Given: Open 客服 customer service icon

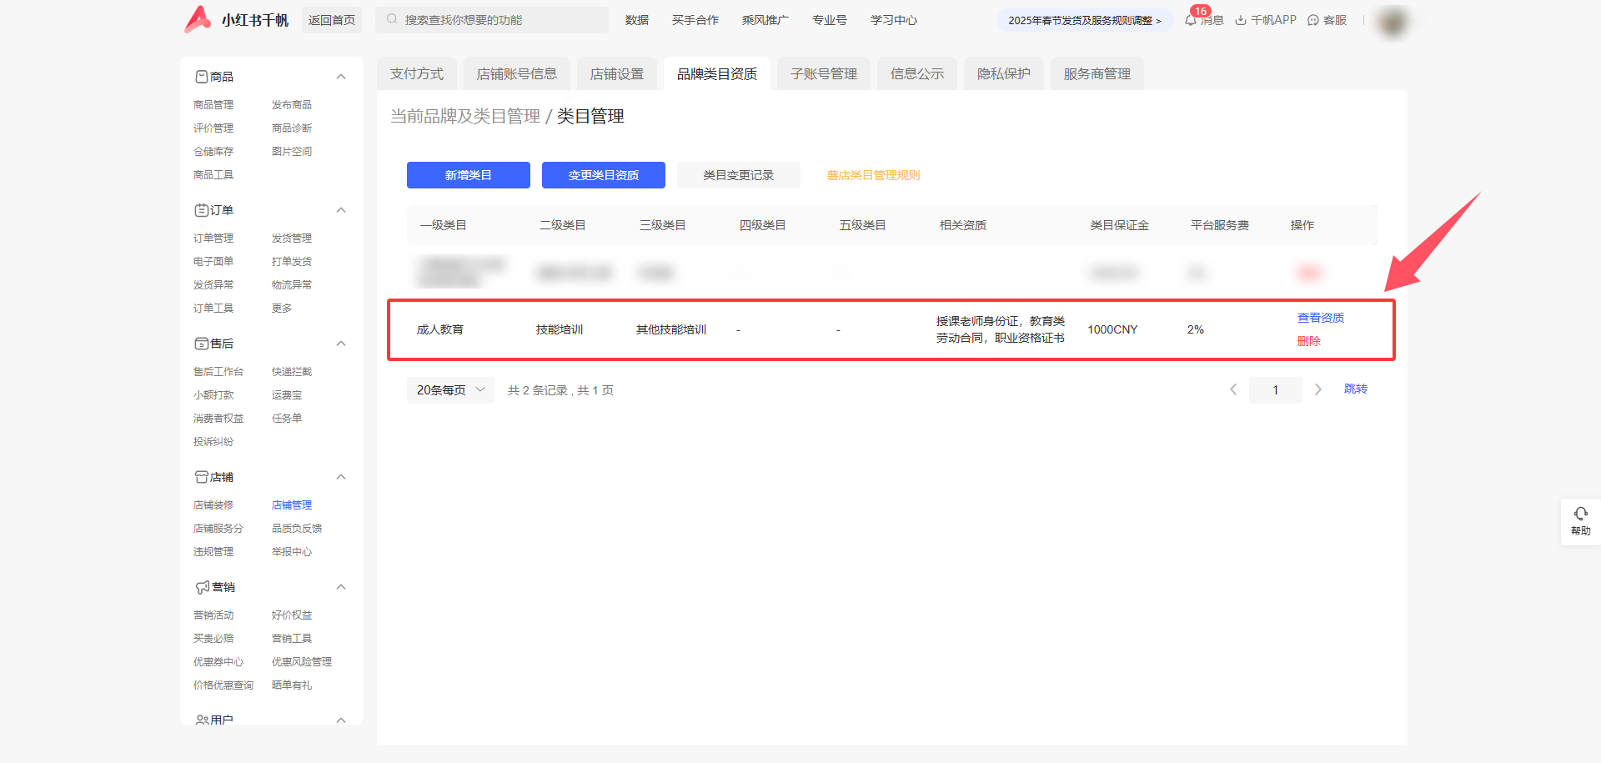Looking at the screenshot, I should click(1313, 20).
